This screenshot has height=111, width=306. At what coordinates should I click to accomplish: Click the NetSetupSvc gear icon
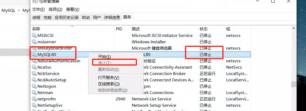click(34, 105)
